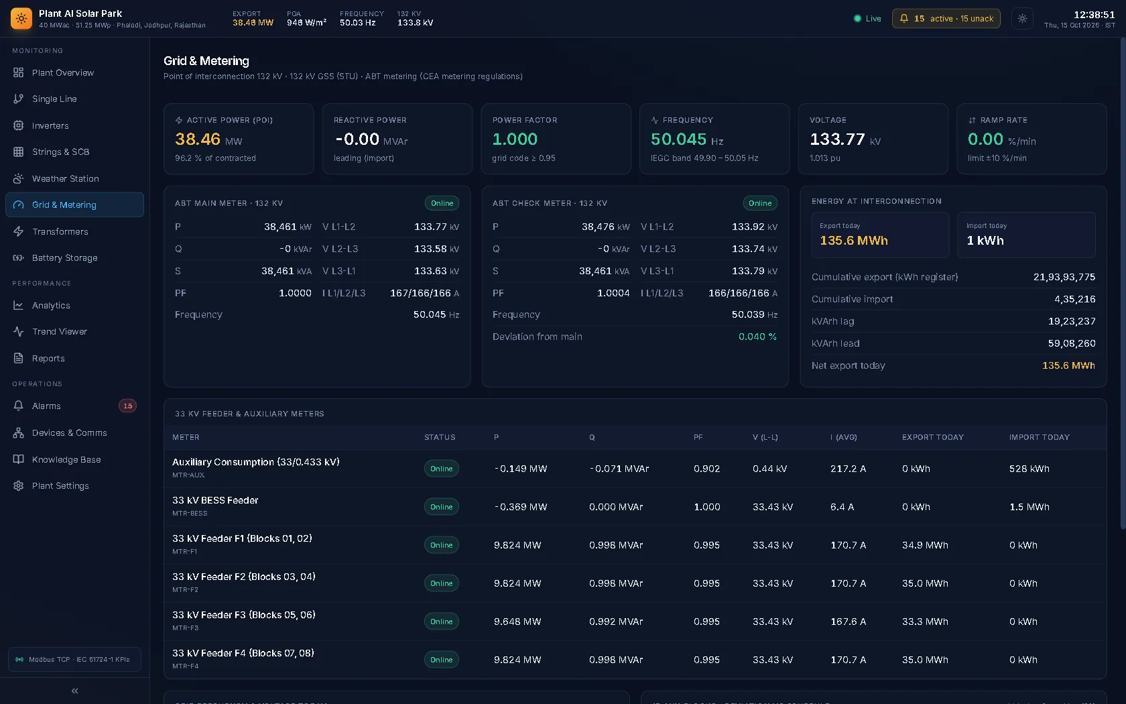Select the 33 kV BESS Feeder row name

coord(215,500)
